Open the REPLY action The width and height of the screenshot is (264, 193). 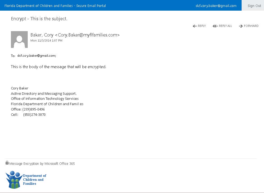(201, 26)
